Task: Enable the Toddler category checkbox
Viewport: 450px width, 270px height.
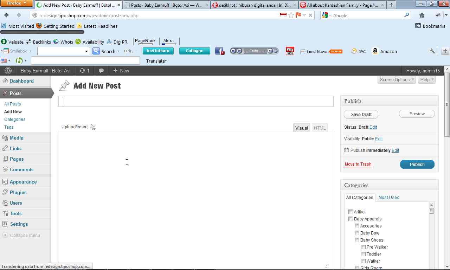Action: (x=363, y=254)
